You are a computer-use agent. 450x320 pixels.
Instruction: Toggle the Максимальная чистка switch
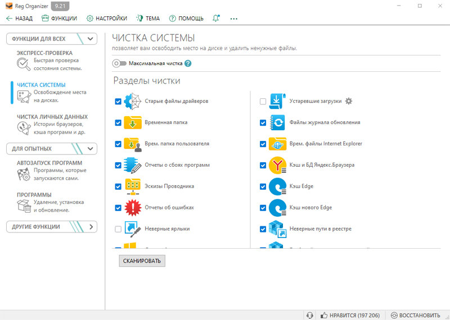pyautogui.click(x=119, y=63)
